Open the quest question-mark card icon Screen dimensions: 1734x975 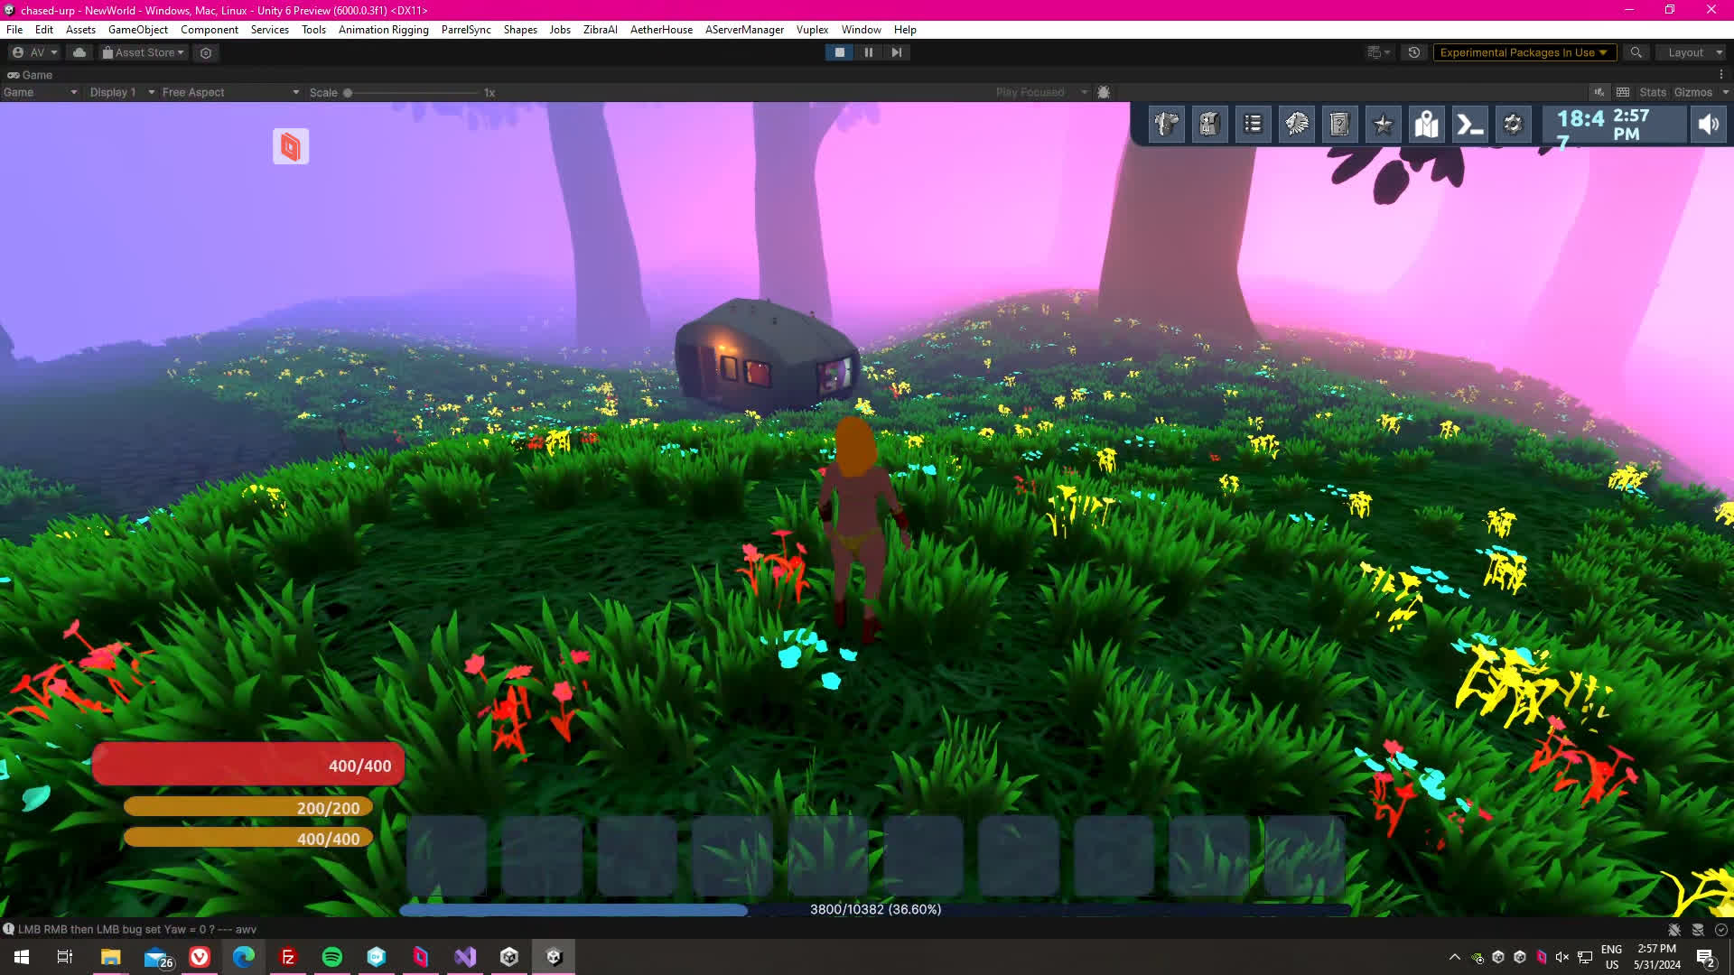click(x=1339, y=125)
